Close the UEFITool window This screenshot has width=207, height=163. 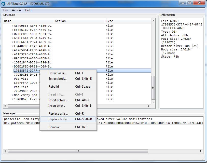199,3
